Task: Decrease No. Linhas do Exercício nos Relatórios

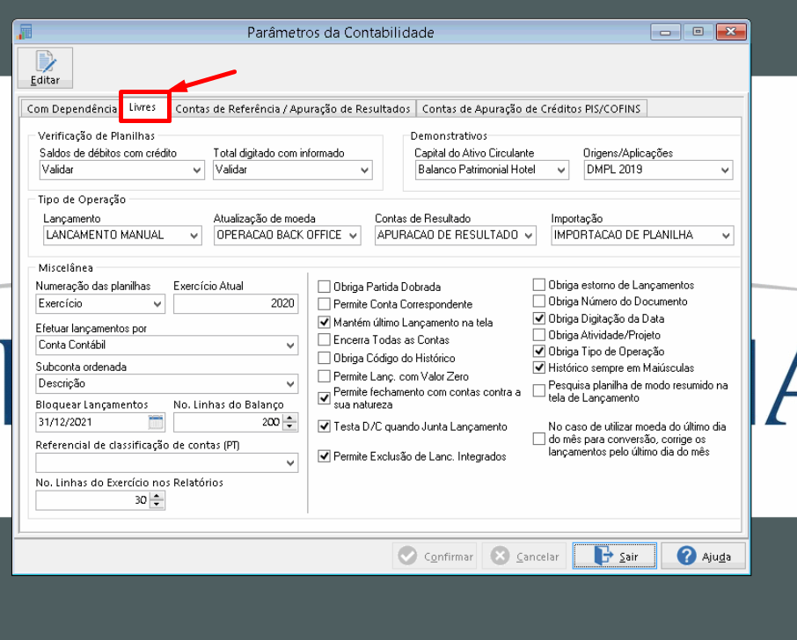Action: pos(157,505)
